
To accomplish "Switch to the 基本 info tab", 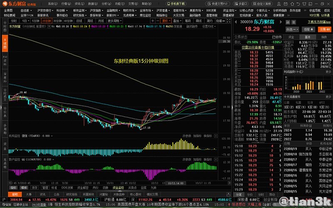I will pyautogui.click(x=308, y=37).
